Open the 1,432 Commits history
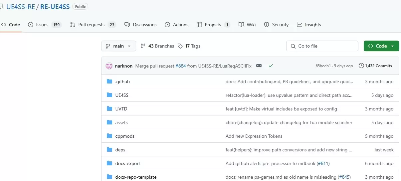Screen dimensions: 401x181 (x=375, y=66)
